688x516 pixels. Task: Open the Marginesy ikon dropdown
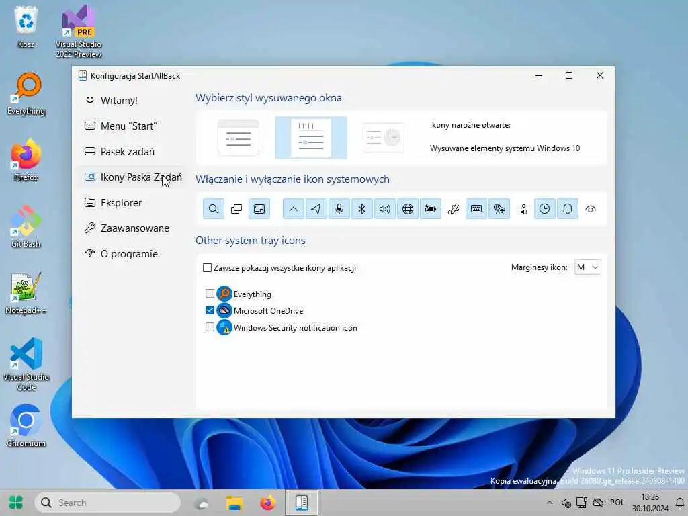coord(587,267)
